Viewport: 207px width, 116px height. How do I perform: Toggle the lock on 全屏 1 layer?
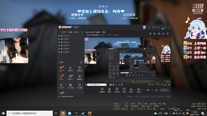(x=62, y=52)
